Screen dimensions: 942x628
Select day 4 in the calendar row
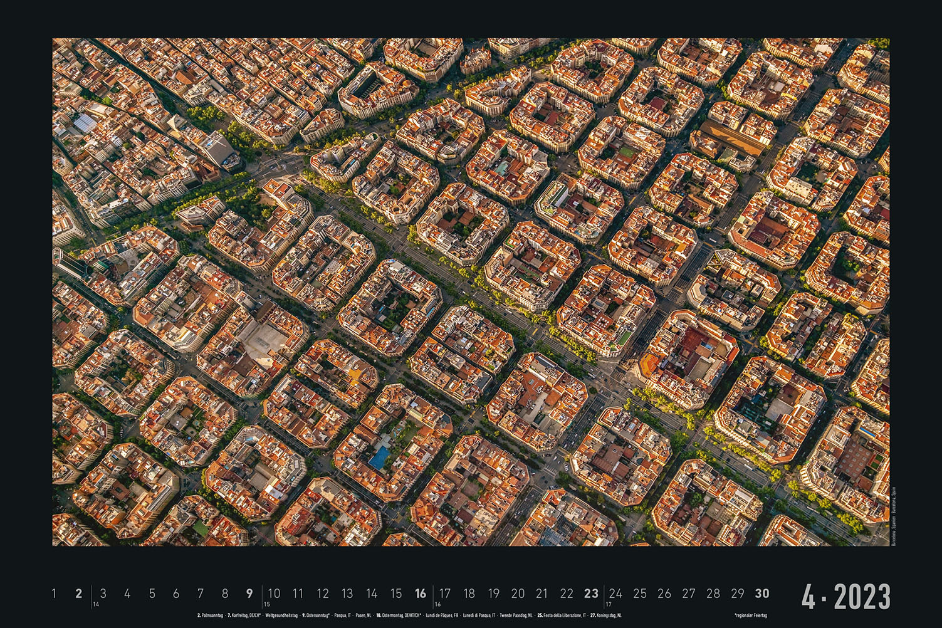pyautogui.click(x=127, y=593)
